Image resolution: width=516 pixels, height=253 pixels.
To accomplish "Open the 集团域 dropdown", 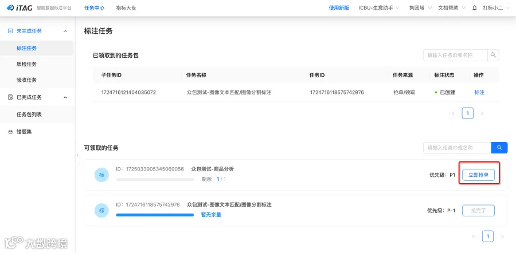I will click(420, 8).
